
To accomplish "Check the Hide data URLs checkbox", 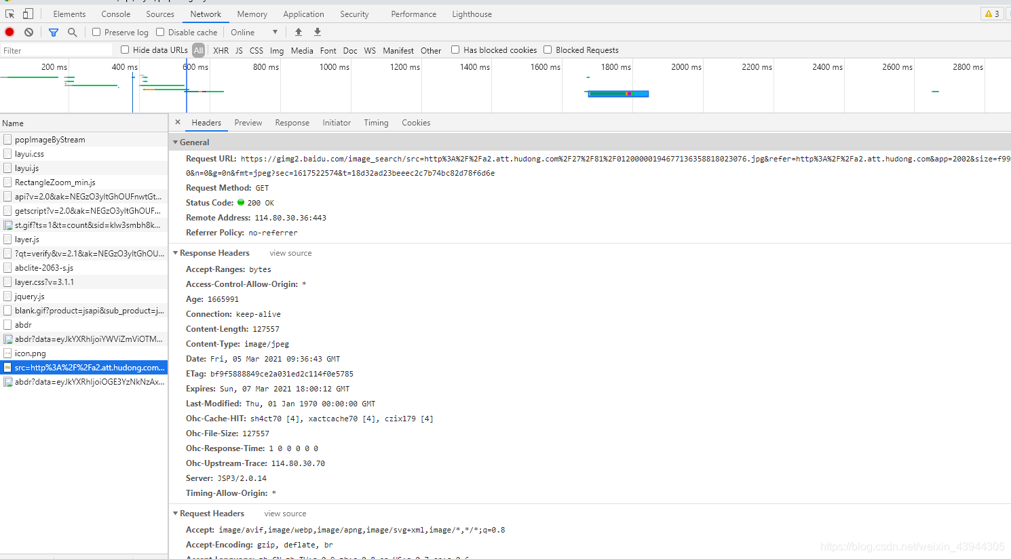I will (125, 50).
